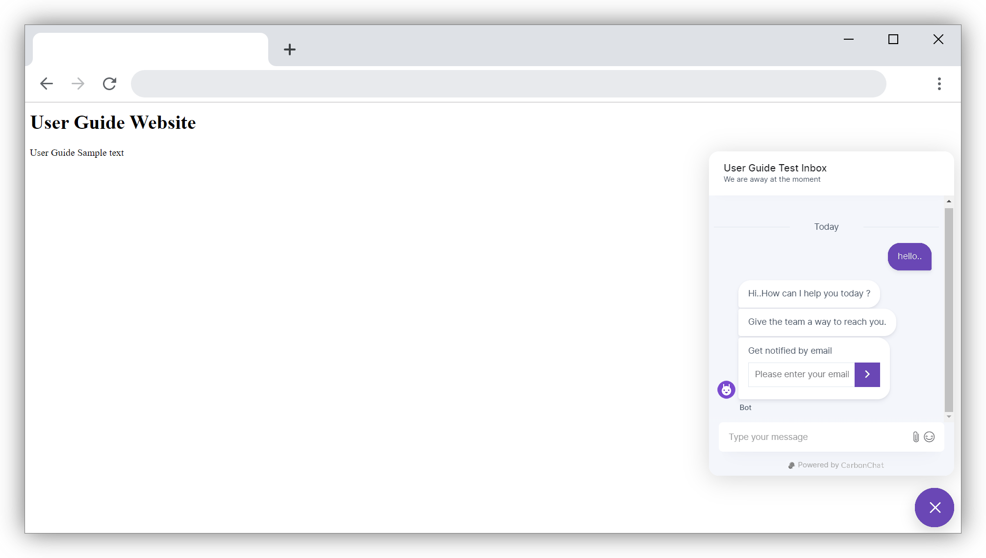The height and width of the screenshot is (558, 986).
Task: Open browser three-dot menu
Action: [939, 84]
